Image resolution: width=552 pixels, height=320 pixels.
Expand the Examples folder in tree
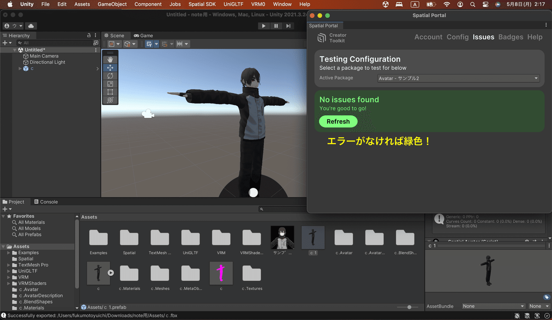click(9, 253)
